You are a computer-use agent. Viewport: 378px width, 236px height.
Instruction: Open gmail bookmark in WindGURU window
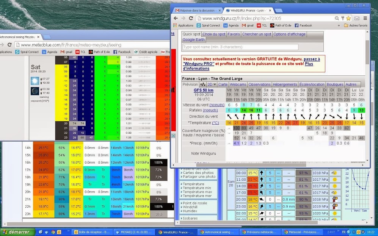(248, 25)
